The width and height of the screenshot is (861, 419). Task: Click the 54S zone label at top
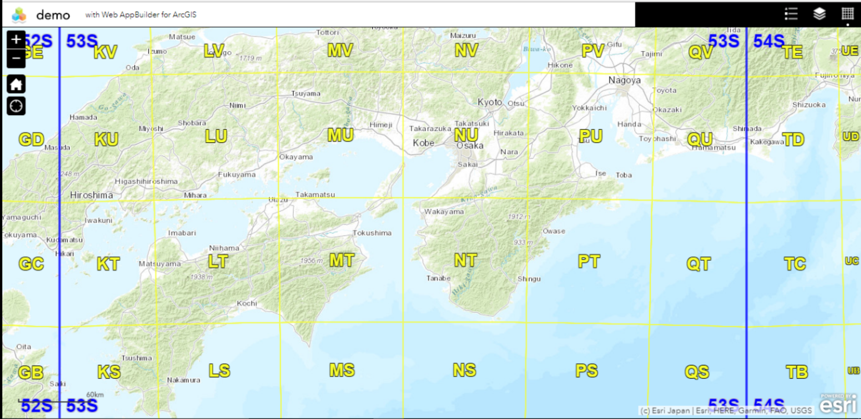click(x=769, y=41)
